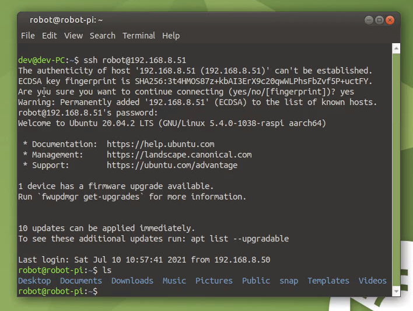Click the Desktop directory name
This screenshot has height=311, width=413.
(x=34, y=281)
